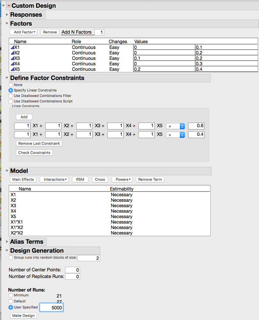Viewport: 259px width, 320px height.
Task: Collapse the Custom Design outline
Action: click(3, 6)
